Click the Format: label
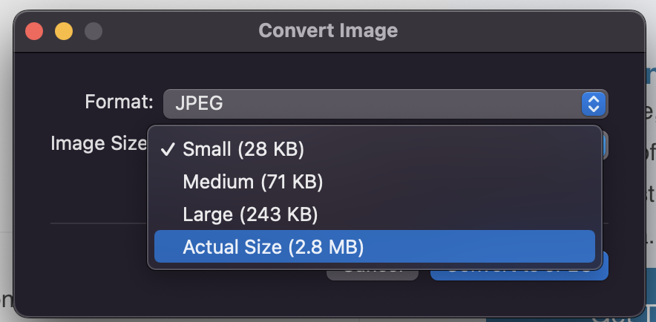Screen dimensions: 656x322 pyautogui.click(x=119, y=102)
